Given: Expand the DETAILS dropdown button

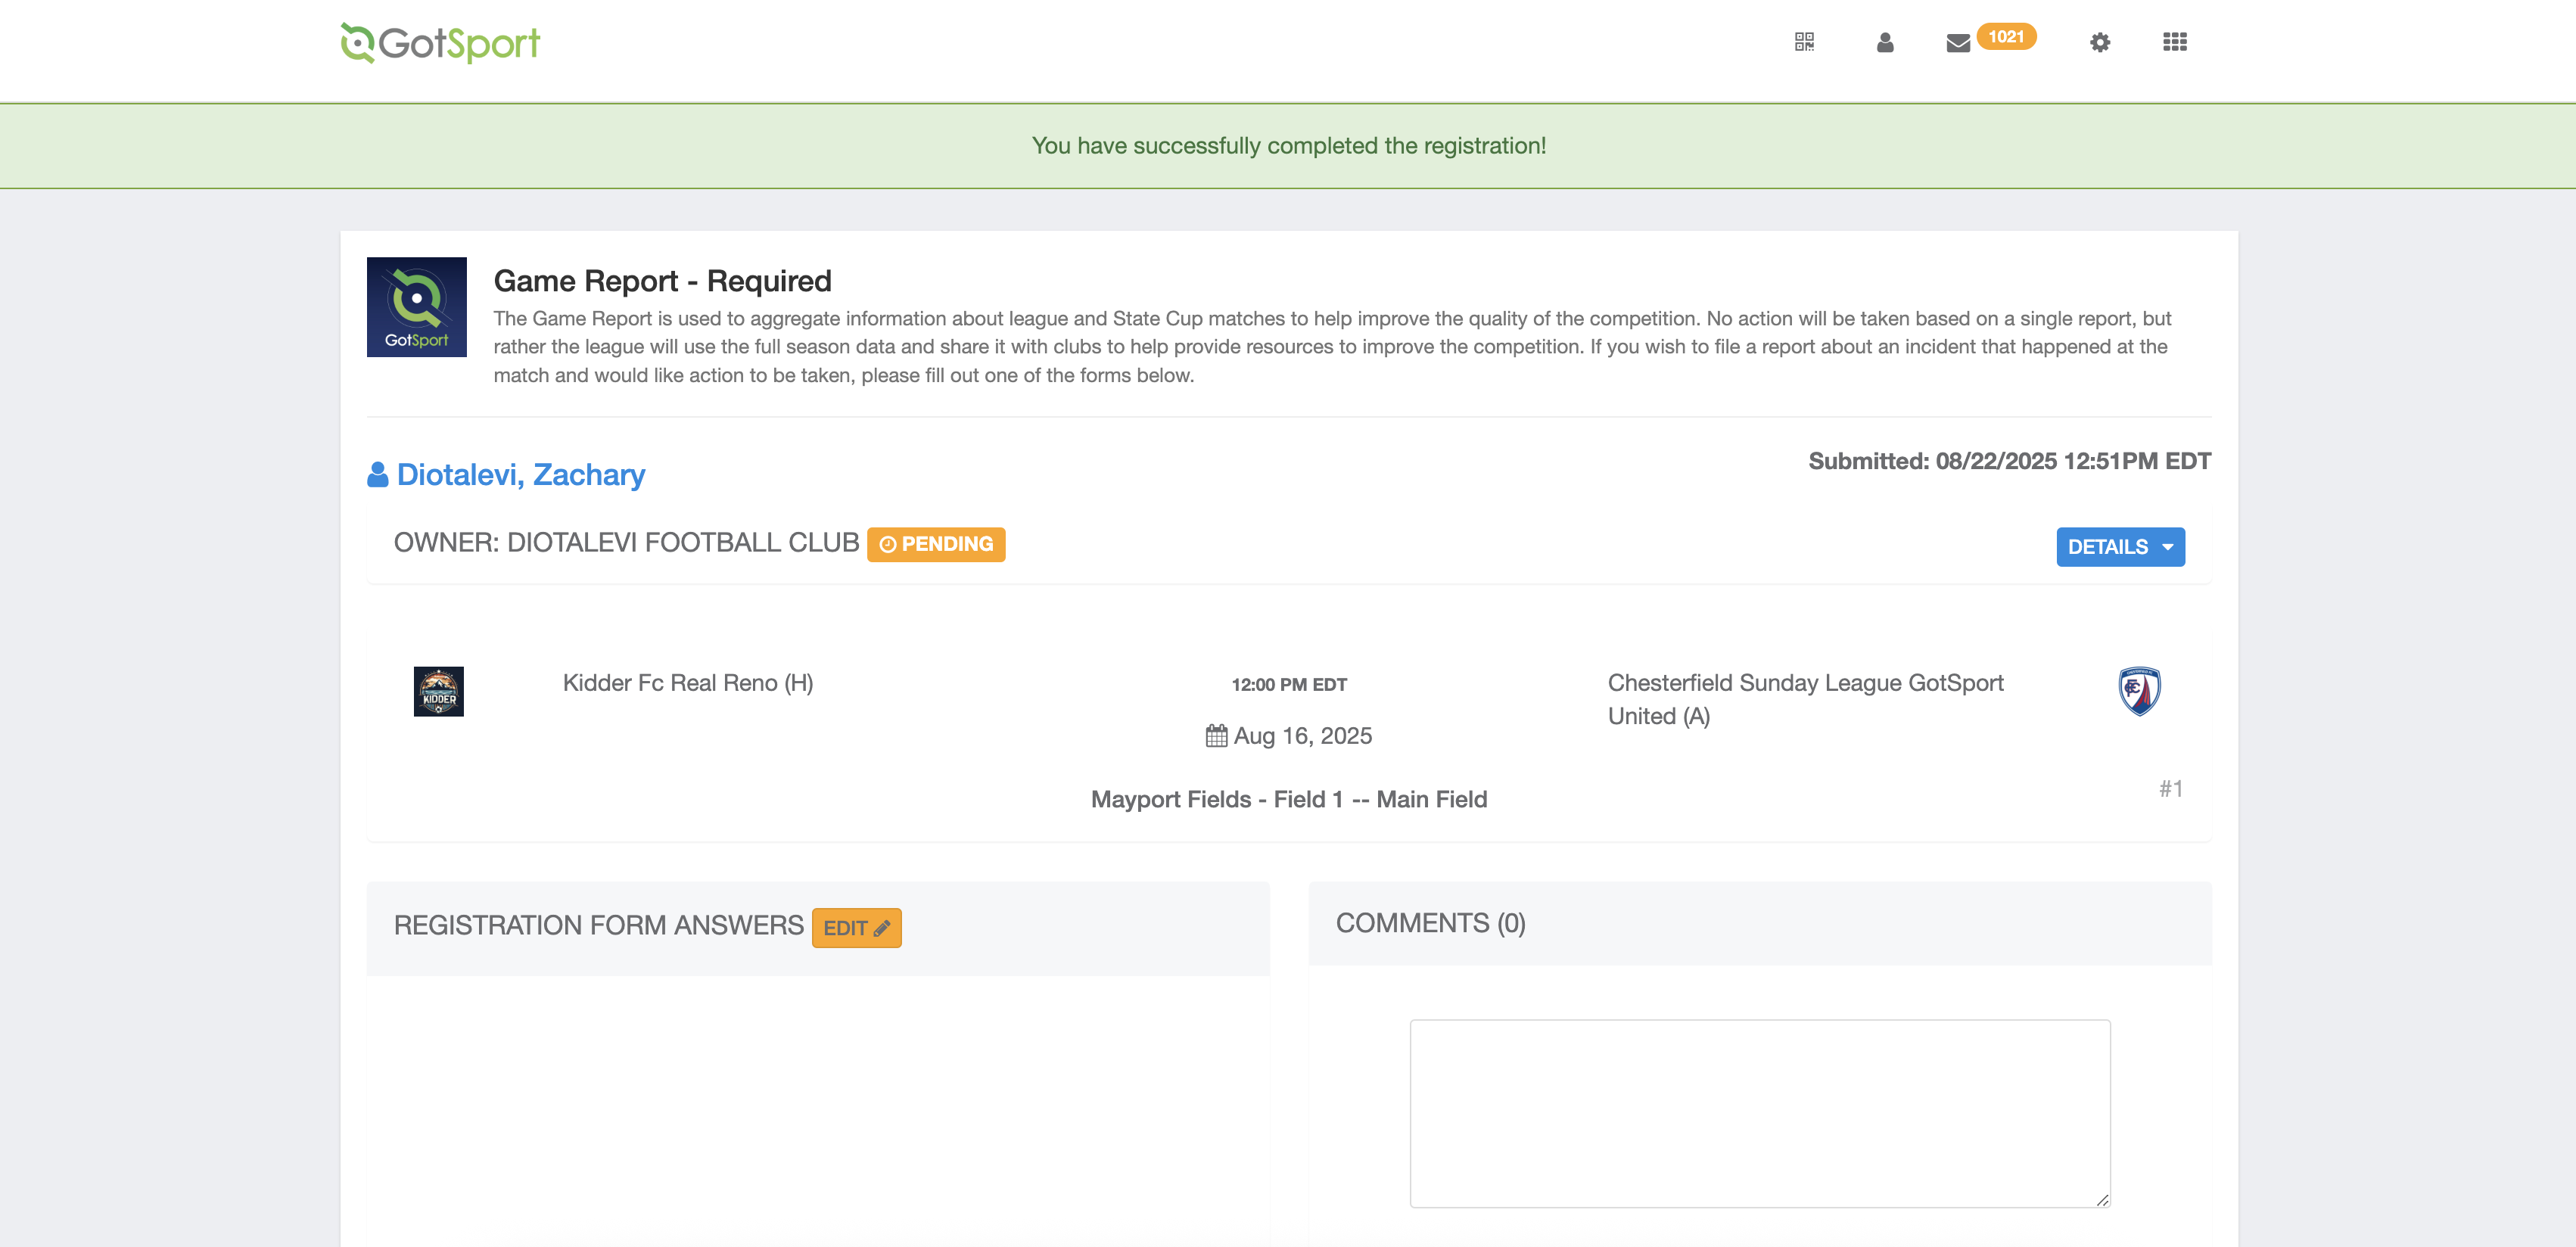Looking at the screenshot, I should [2120, 547].
